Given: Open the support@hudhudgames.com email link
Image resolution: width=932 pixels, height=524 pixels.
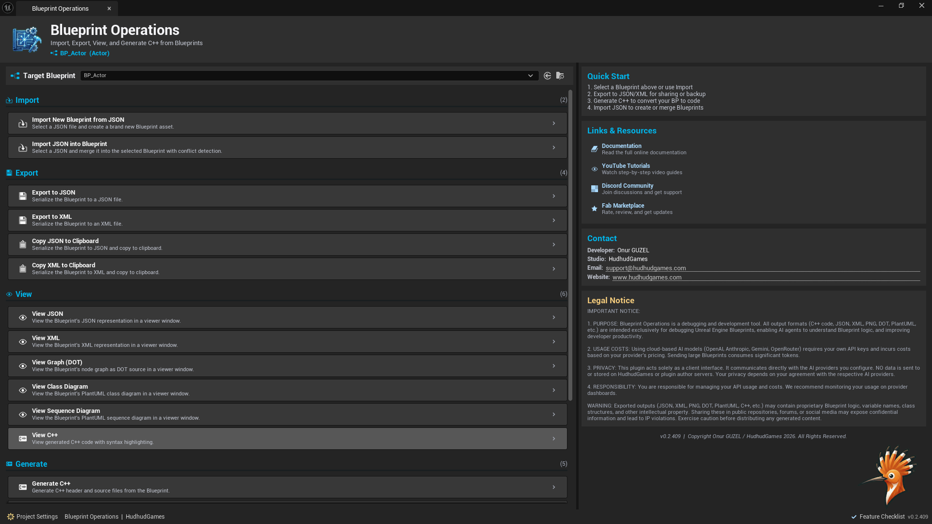Looking at the screenshot, I should (x=646, y=268).
